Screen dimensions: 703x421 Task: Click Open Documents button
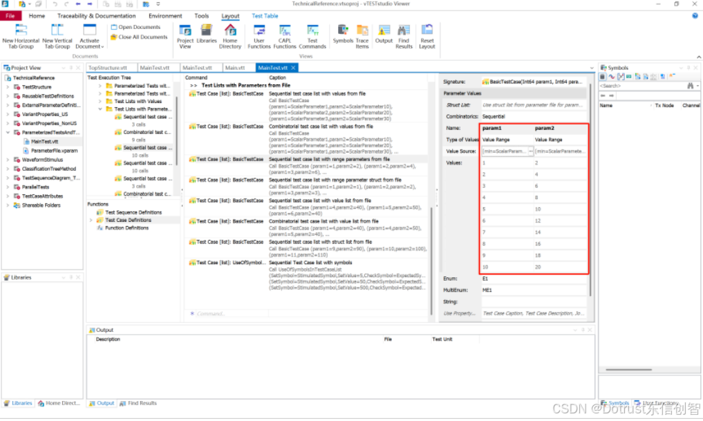[x=135, y=28]
